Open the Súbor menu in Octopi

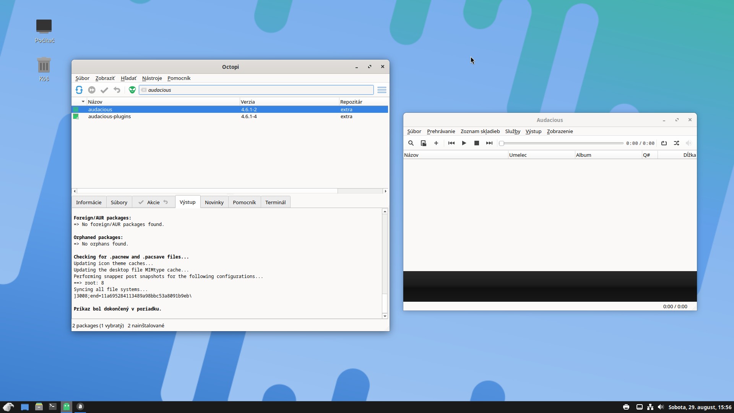click(82, 78)
